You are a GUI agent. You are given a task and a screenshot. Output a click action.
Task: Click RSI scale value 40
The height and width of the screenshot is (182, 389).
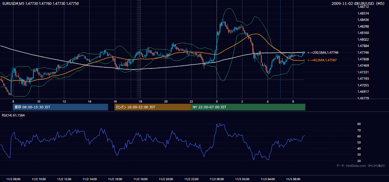[x=359, y=149]
